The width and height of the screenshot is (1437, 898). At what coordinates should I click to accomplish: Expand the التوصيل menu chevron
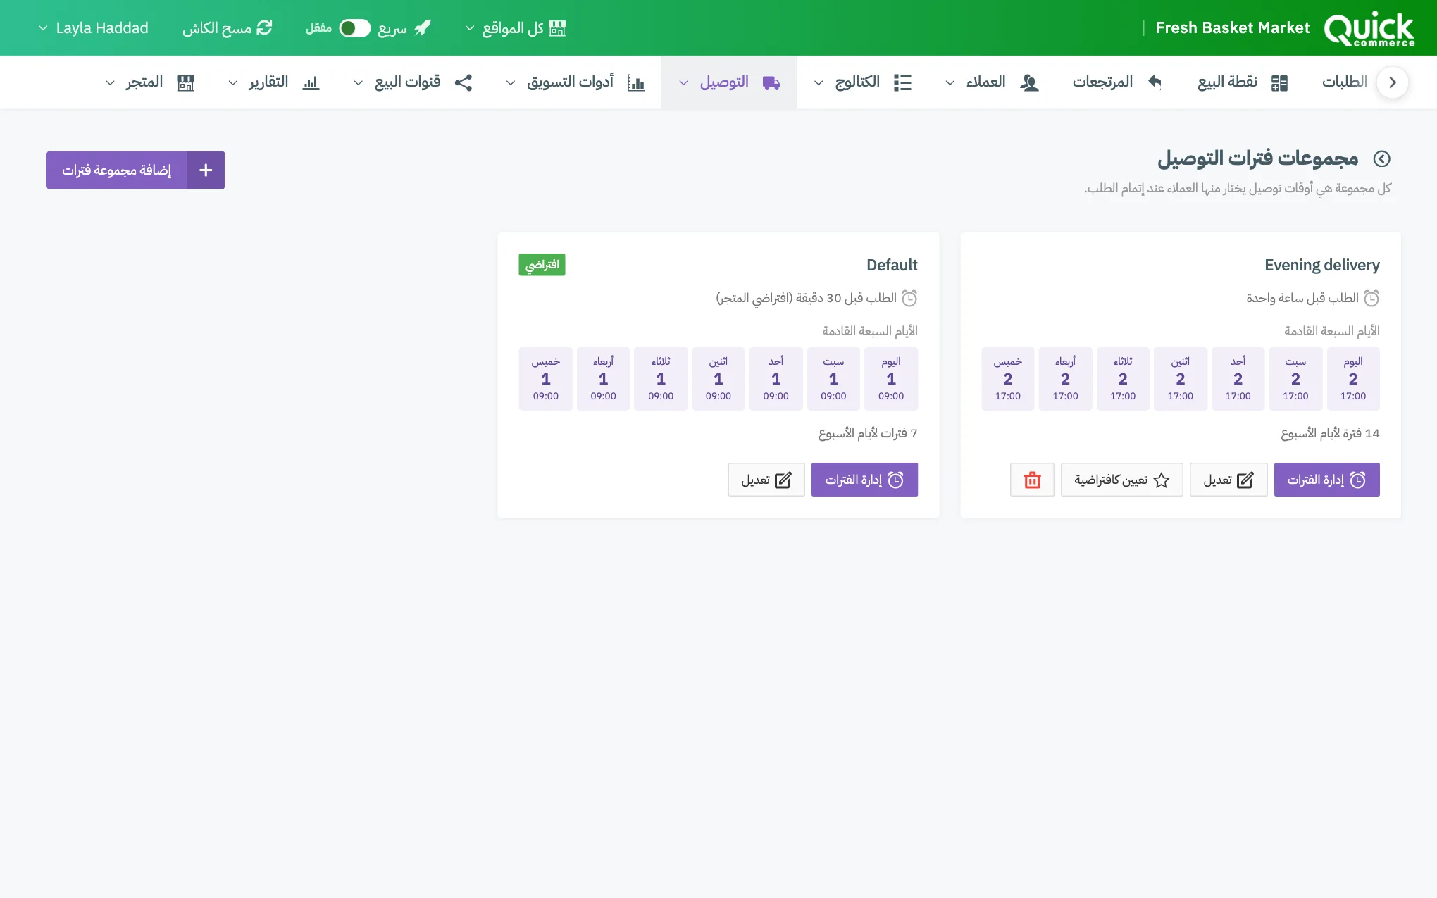click(683, 83)
